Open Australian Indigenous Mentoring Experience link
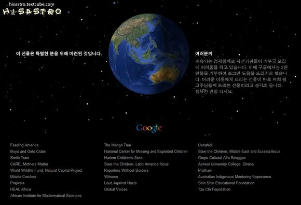The height and width of the screenshot is (205, 301). (x=235, y=177)
